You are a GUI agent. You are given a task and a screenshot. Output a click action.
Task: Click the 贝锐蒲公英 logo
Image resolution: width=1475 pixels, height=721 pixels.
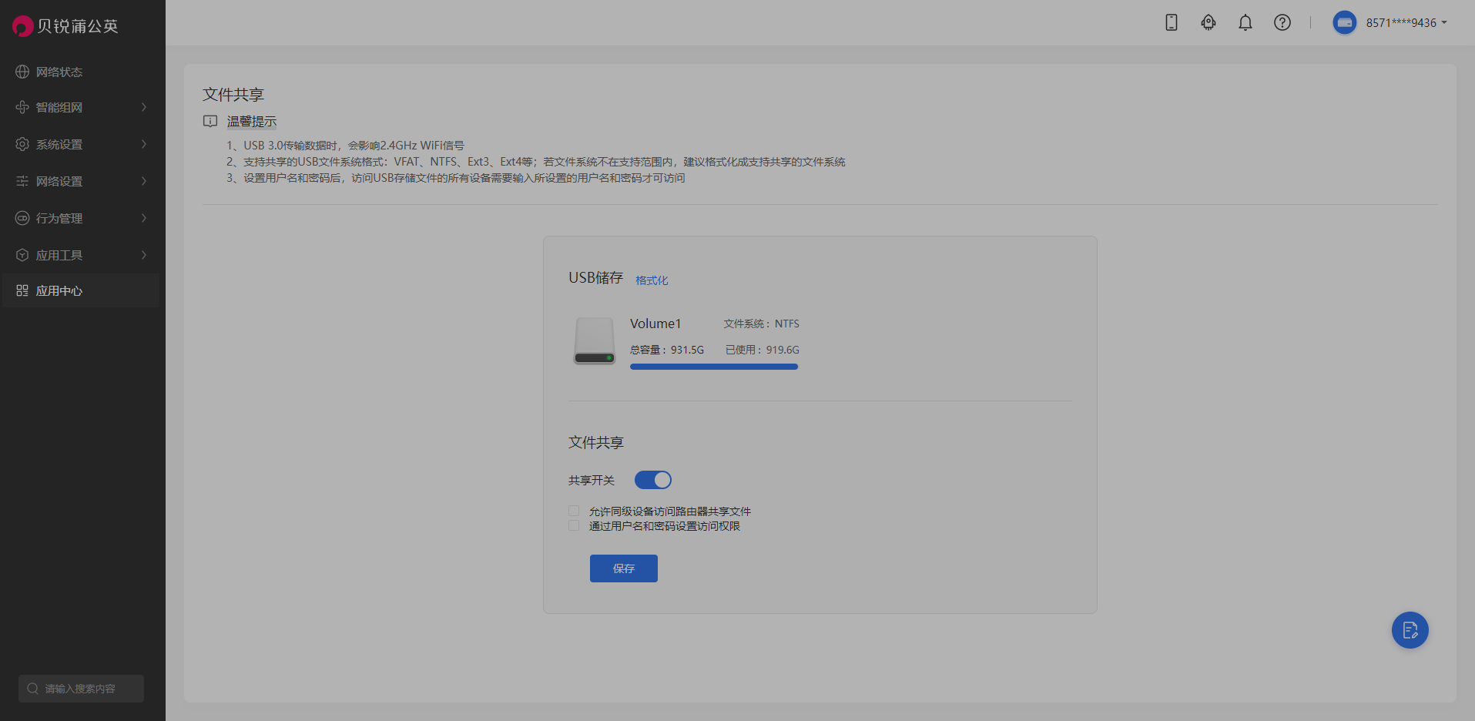pos(65,26)
